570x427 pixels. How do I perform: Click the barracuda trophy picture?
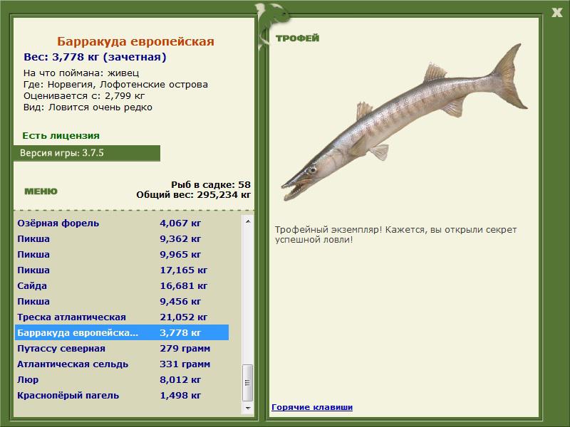[x=403, y=122]
